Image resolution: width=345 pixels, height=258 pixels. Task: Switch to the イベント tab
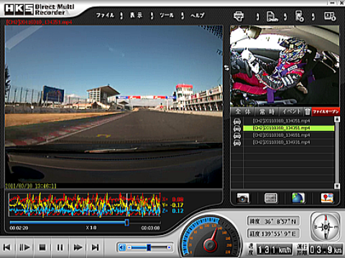point(291,112)
